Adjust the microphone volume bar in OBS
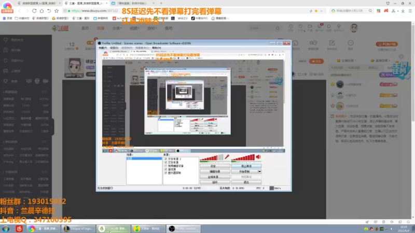The width and height of the screenshot is (415, 233). tap(212, 158)
